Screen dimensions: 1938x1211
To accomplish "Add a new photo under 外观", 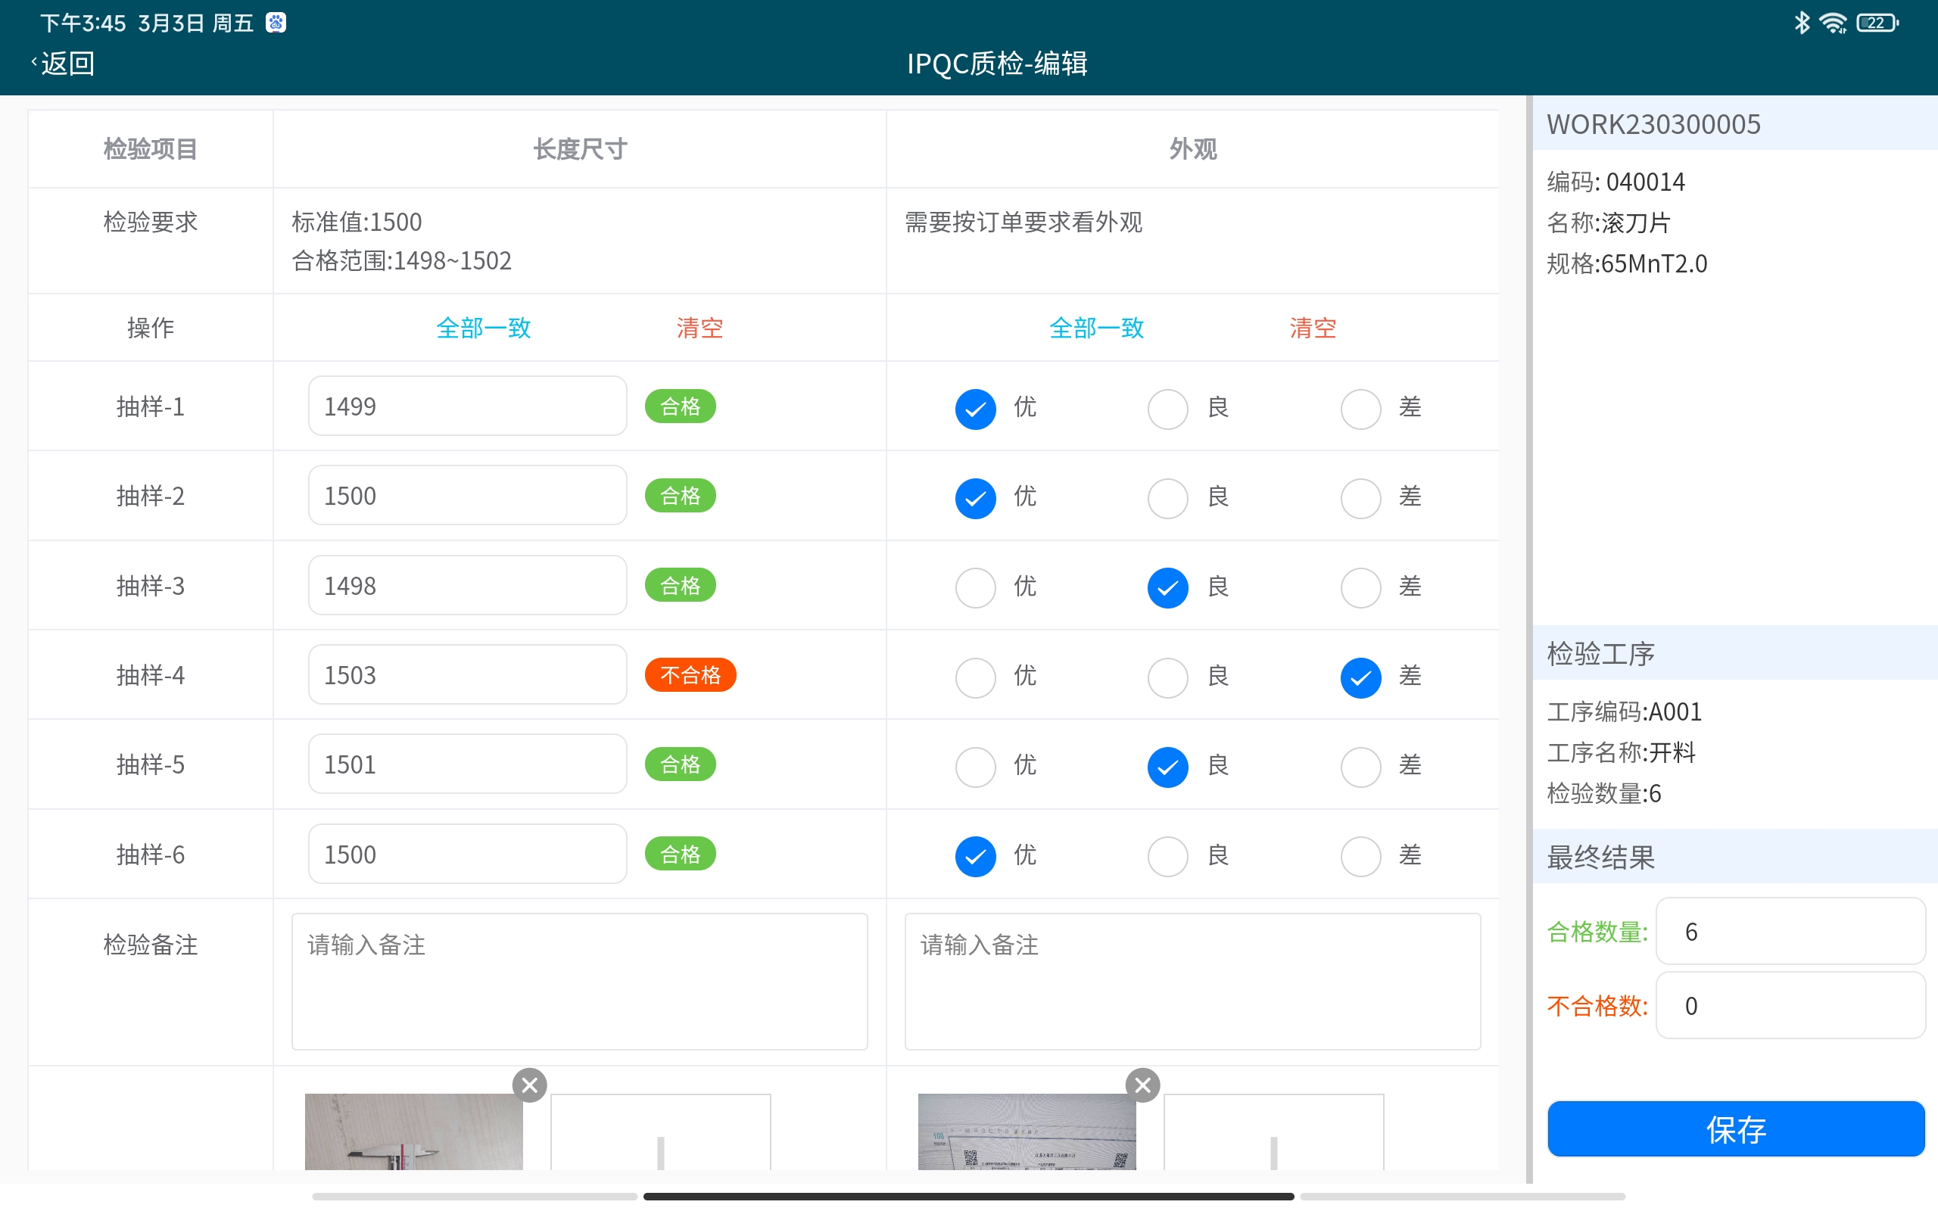I will tap(1274, 1132).
